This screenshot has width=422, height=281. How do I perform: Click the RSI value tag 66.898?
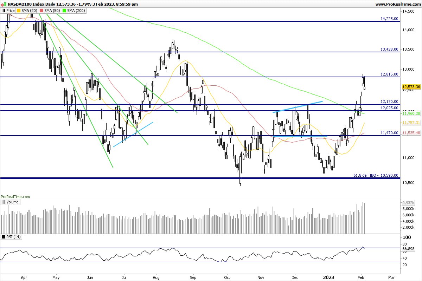pyautogui.click(x=408, y=249)
